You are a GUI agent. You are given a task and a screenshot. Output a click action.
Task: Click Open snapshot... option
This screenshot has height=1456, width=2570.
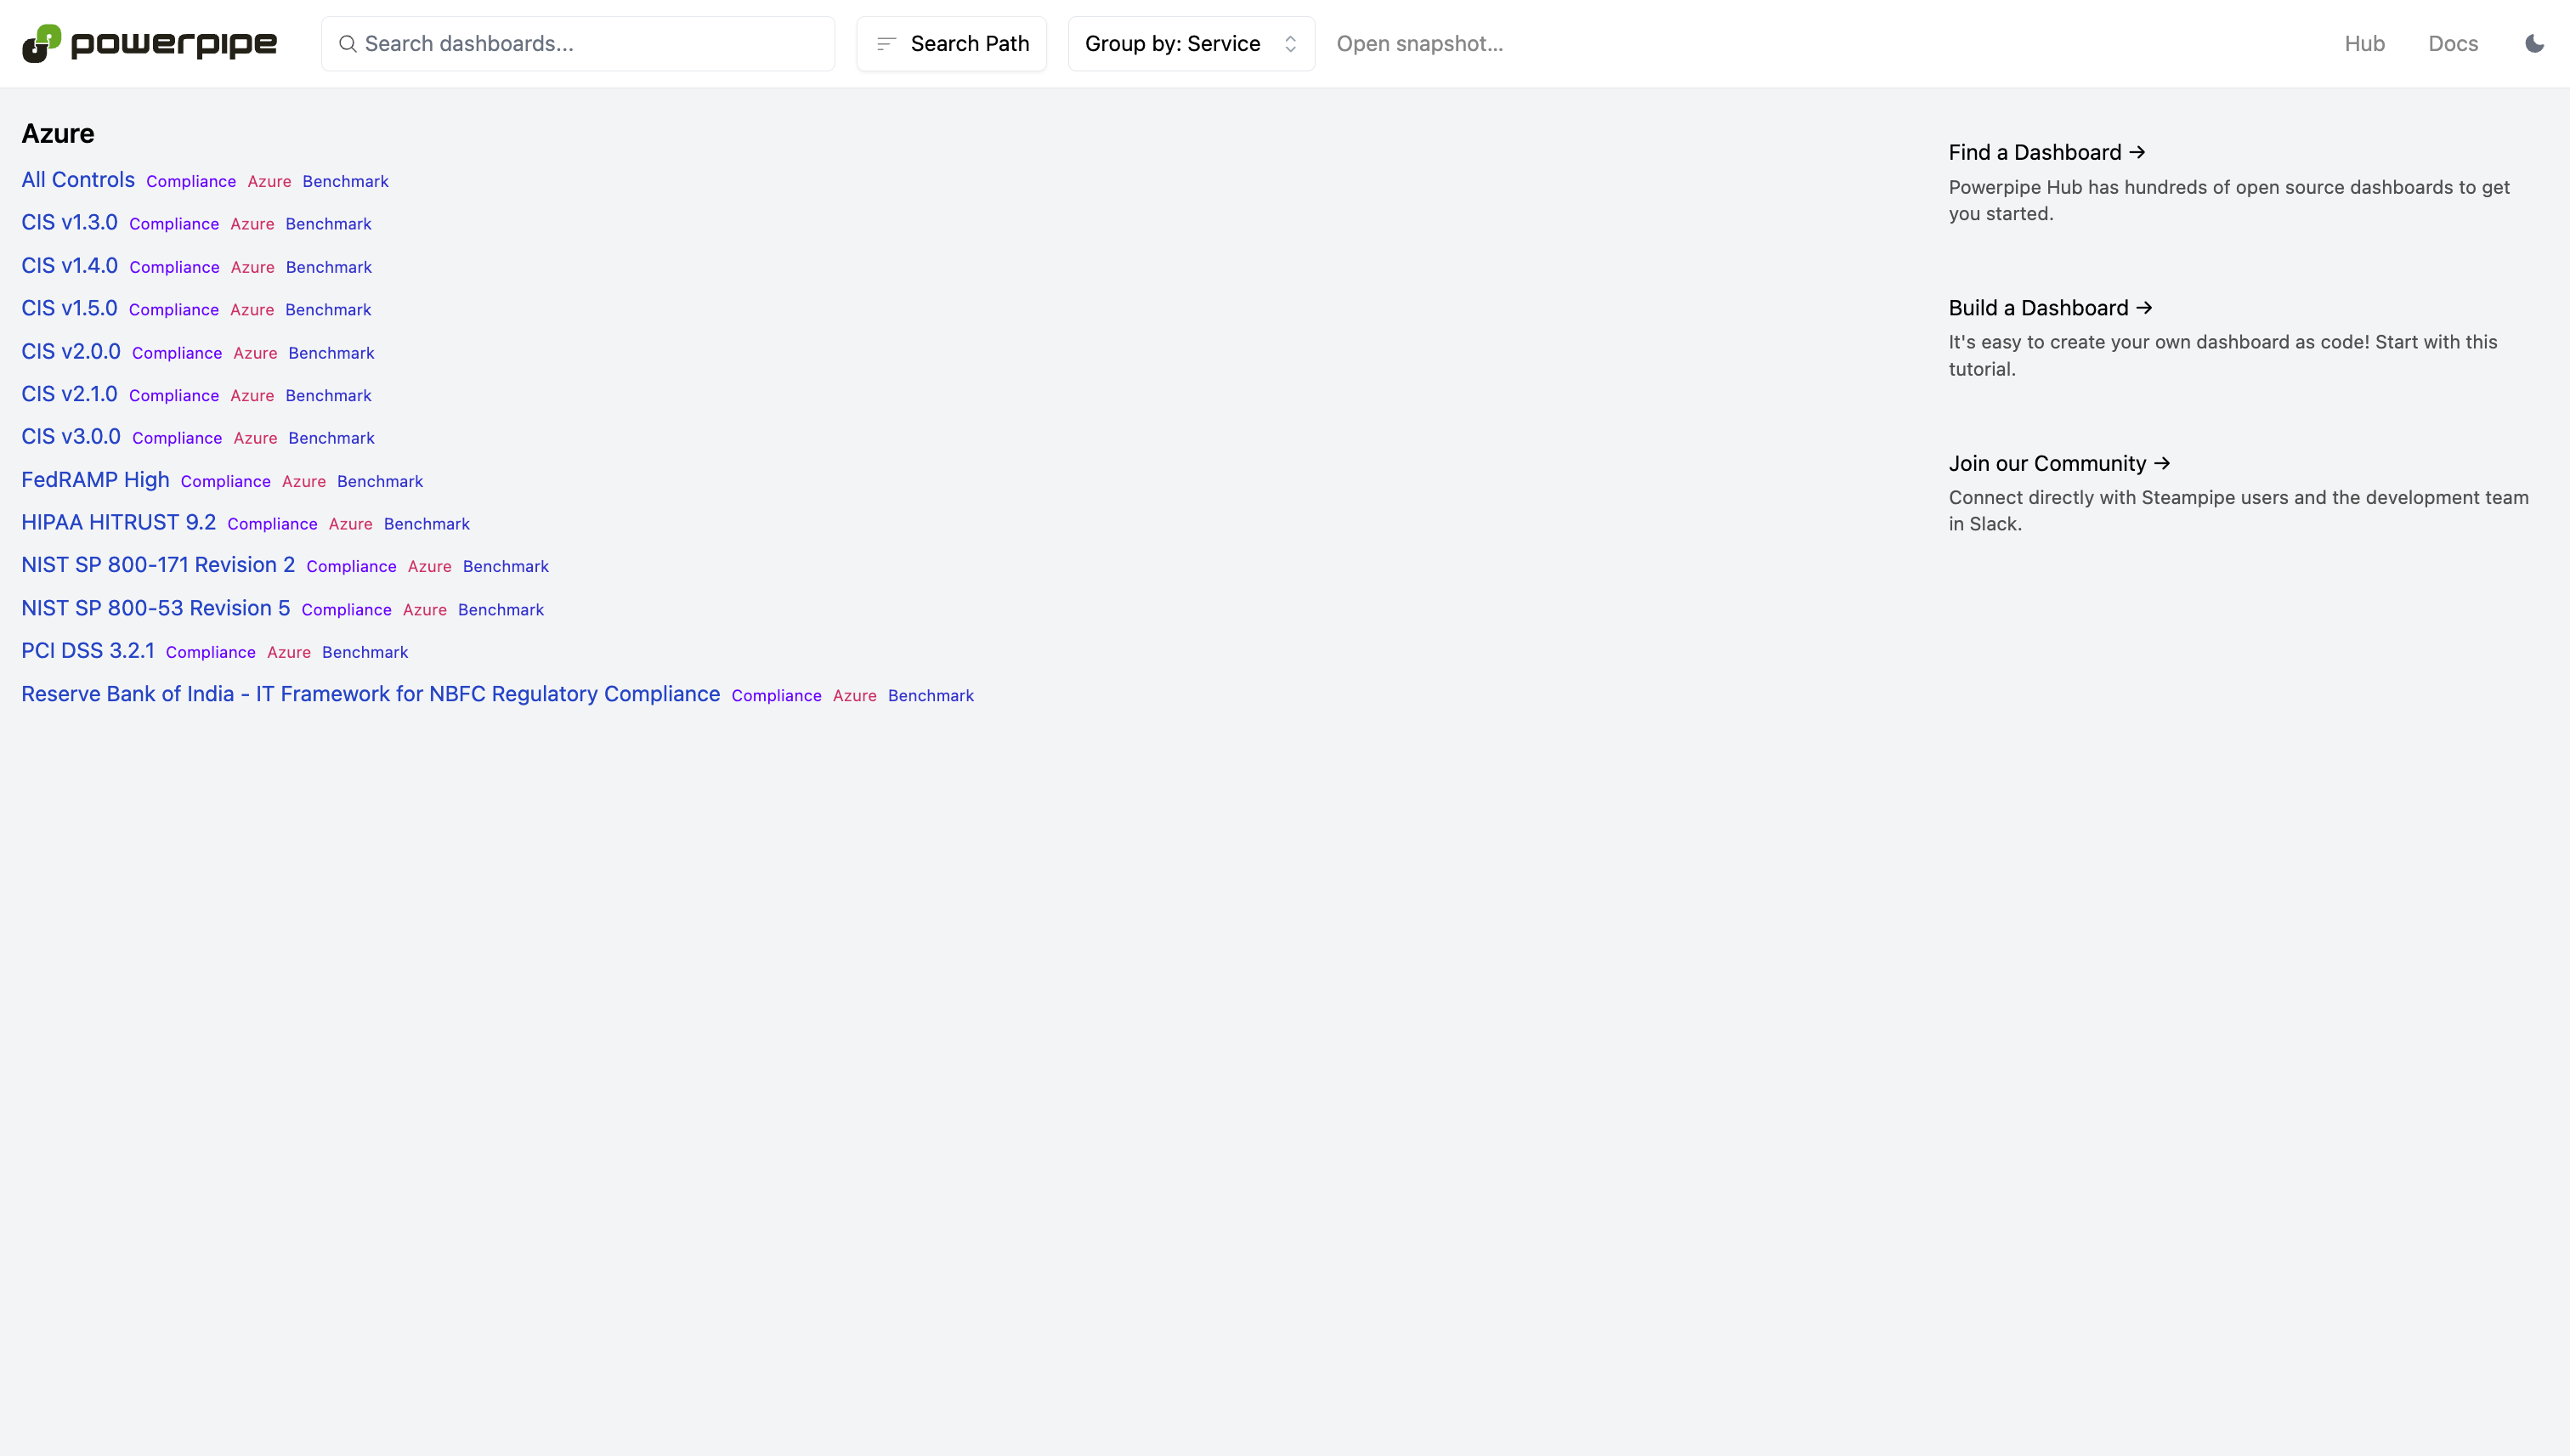click(1419, 44)
